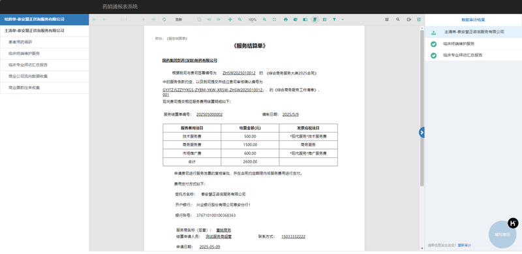The height and width of the screenshot is (254, 522).
Task: Click the print icon
Action: tap(286, 20)
